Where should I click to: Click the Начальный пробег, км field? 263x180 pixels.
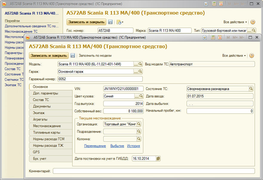(220, 111)
